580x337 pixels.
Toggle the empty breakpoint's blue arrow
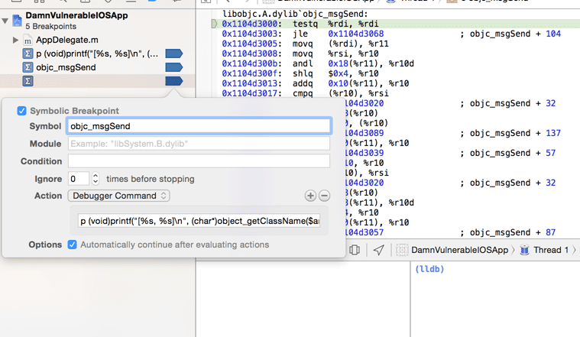pyautogui.click(x=173, y=81)
